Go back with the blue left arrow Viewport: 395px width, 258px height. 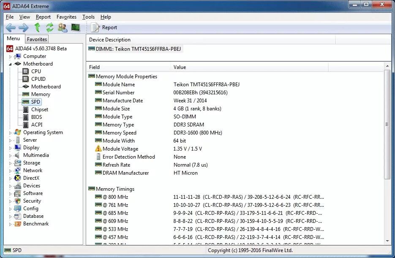tap(11, 27)
